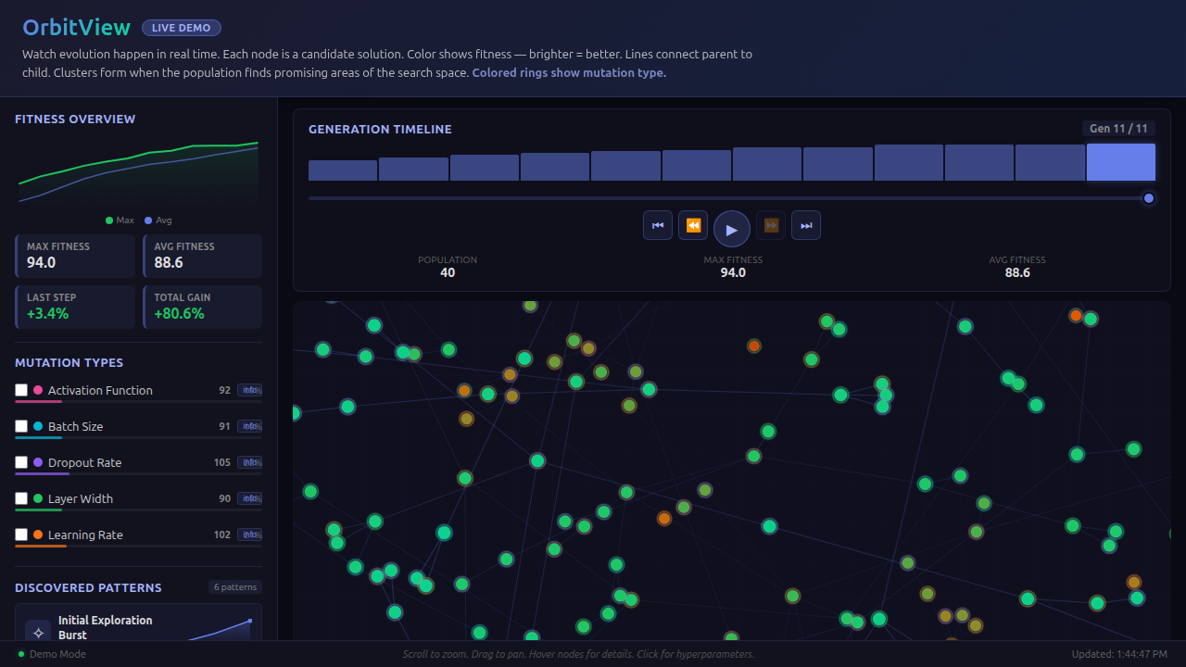Fast-forward through the generations

click(x=771, y=225)
